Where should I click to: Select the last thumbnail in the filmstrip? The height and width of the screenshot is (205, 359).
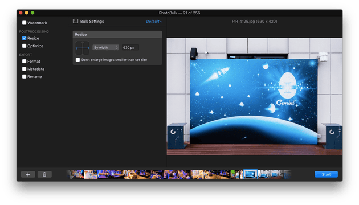[287, 174]
